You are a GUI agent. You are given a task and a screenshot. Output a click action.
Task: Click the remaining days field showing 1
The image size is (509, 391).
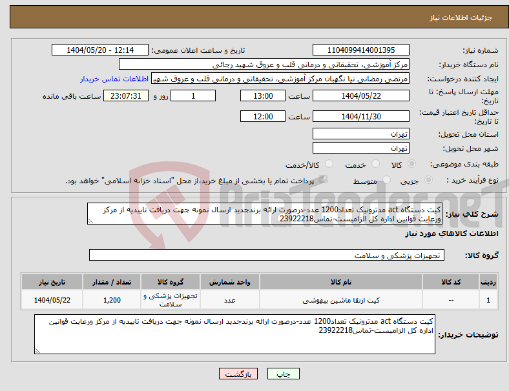(x=193, y=95)
